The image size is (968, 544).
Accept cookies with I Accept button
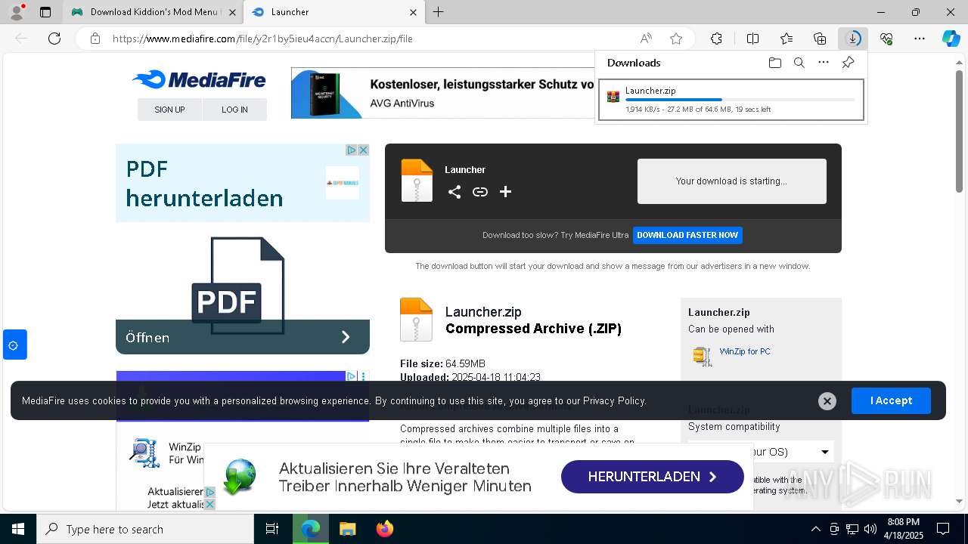click(891, 400)
